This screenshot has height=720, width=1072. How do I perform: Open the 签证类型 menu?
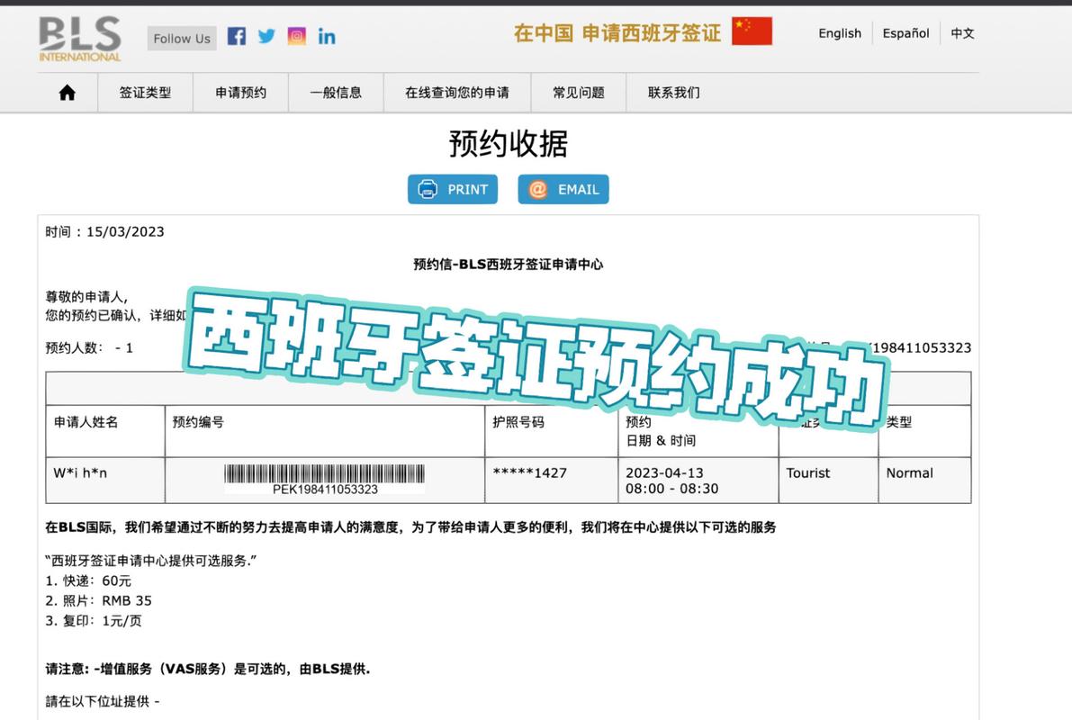point(146,93)
